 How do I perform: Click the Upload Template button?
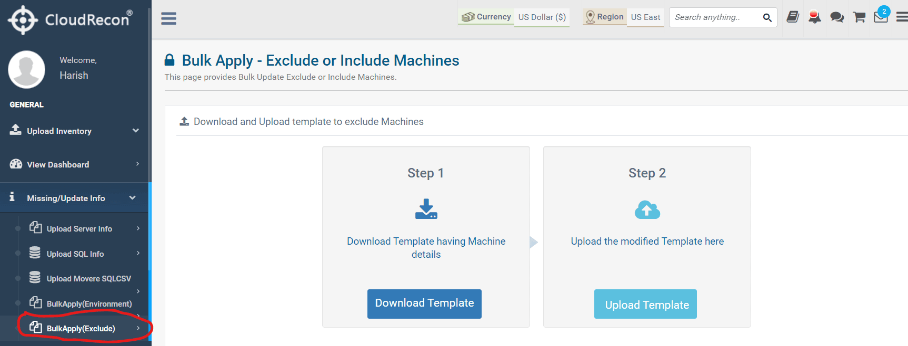(x=645, y=304)
